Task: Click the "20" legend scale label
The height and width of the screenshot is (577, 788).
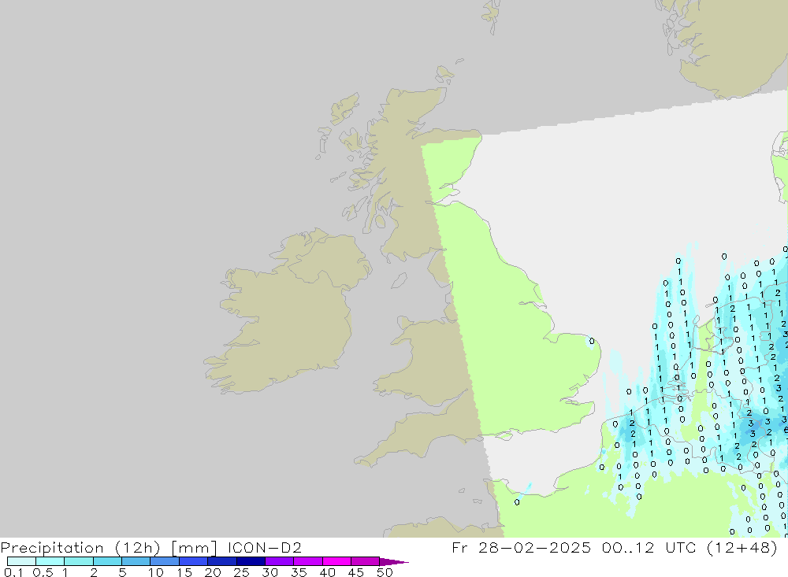Action: click(x=213, y=572)
